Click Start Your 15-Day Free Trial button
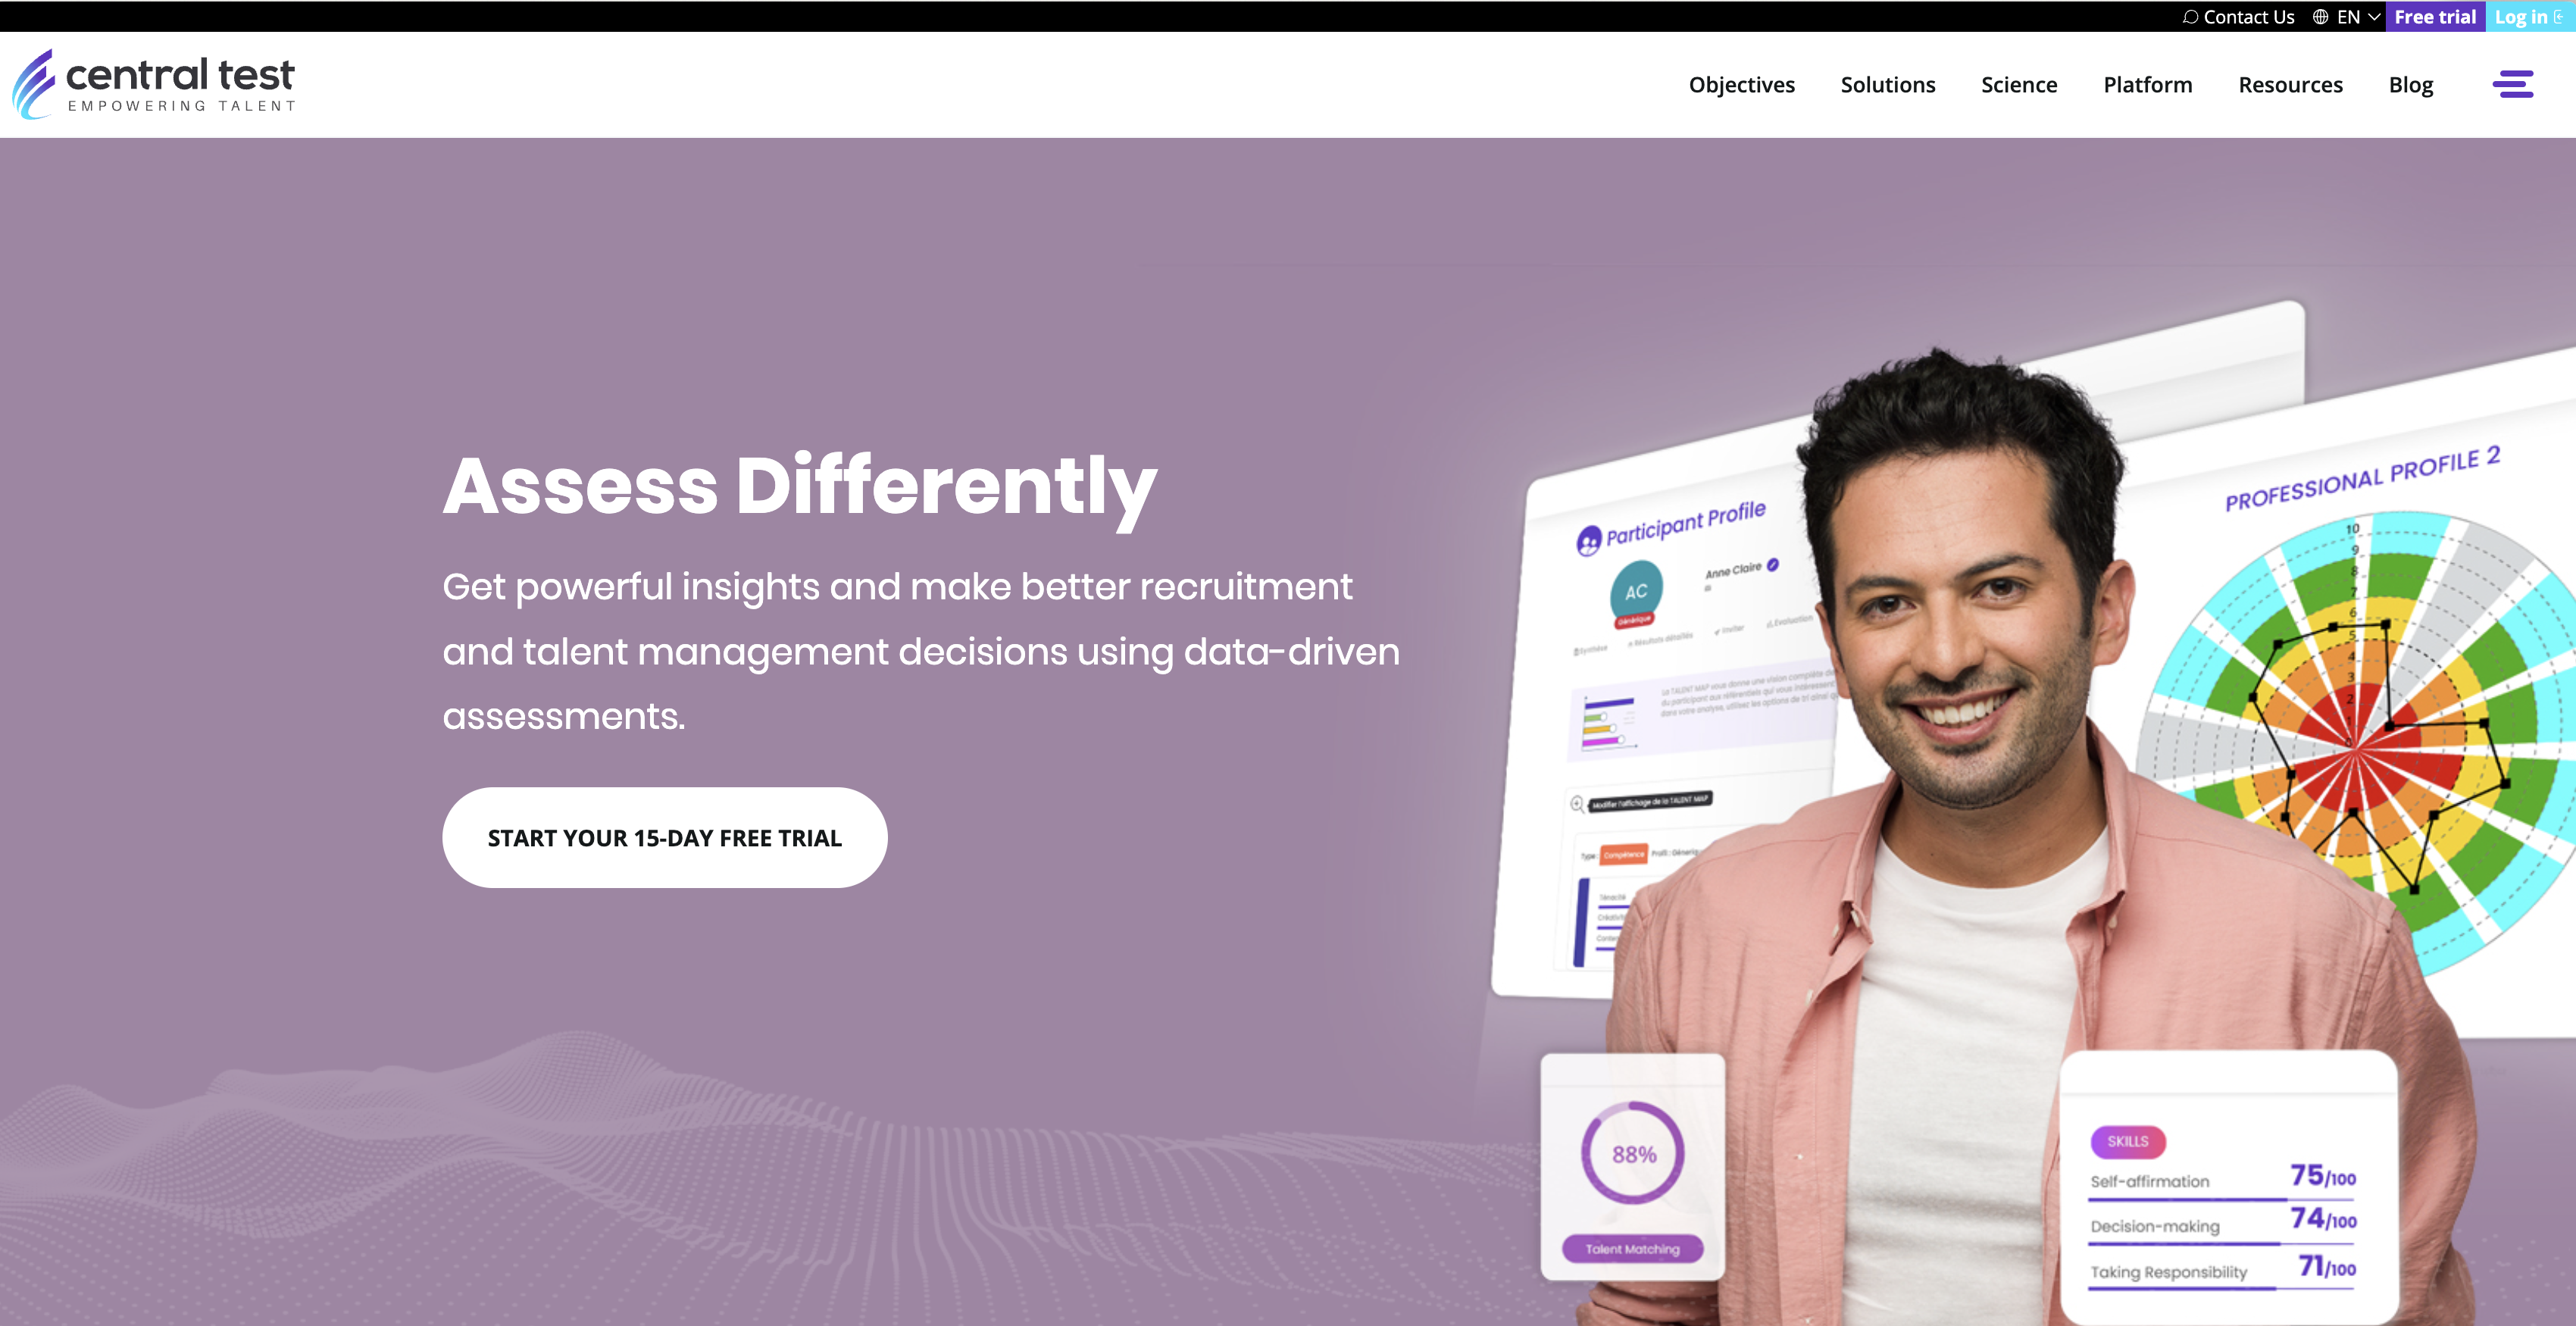The width and height of the screenshot is (2576, 1326). click(x=667, y=837)
